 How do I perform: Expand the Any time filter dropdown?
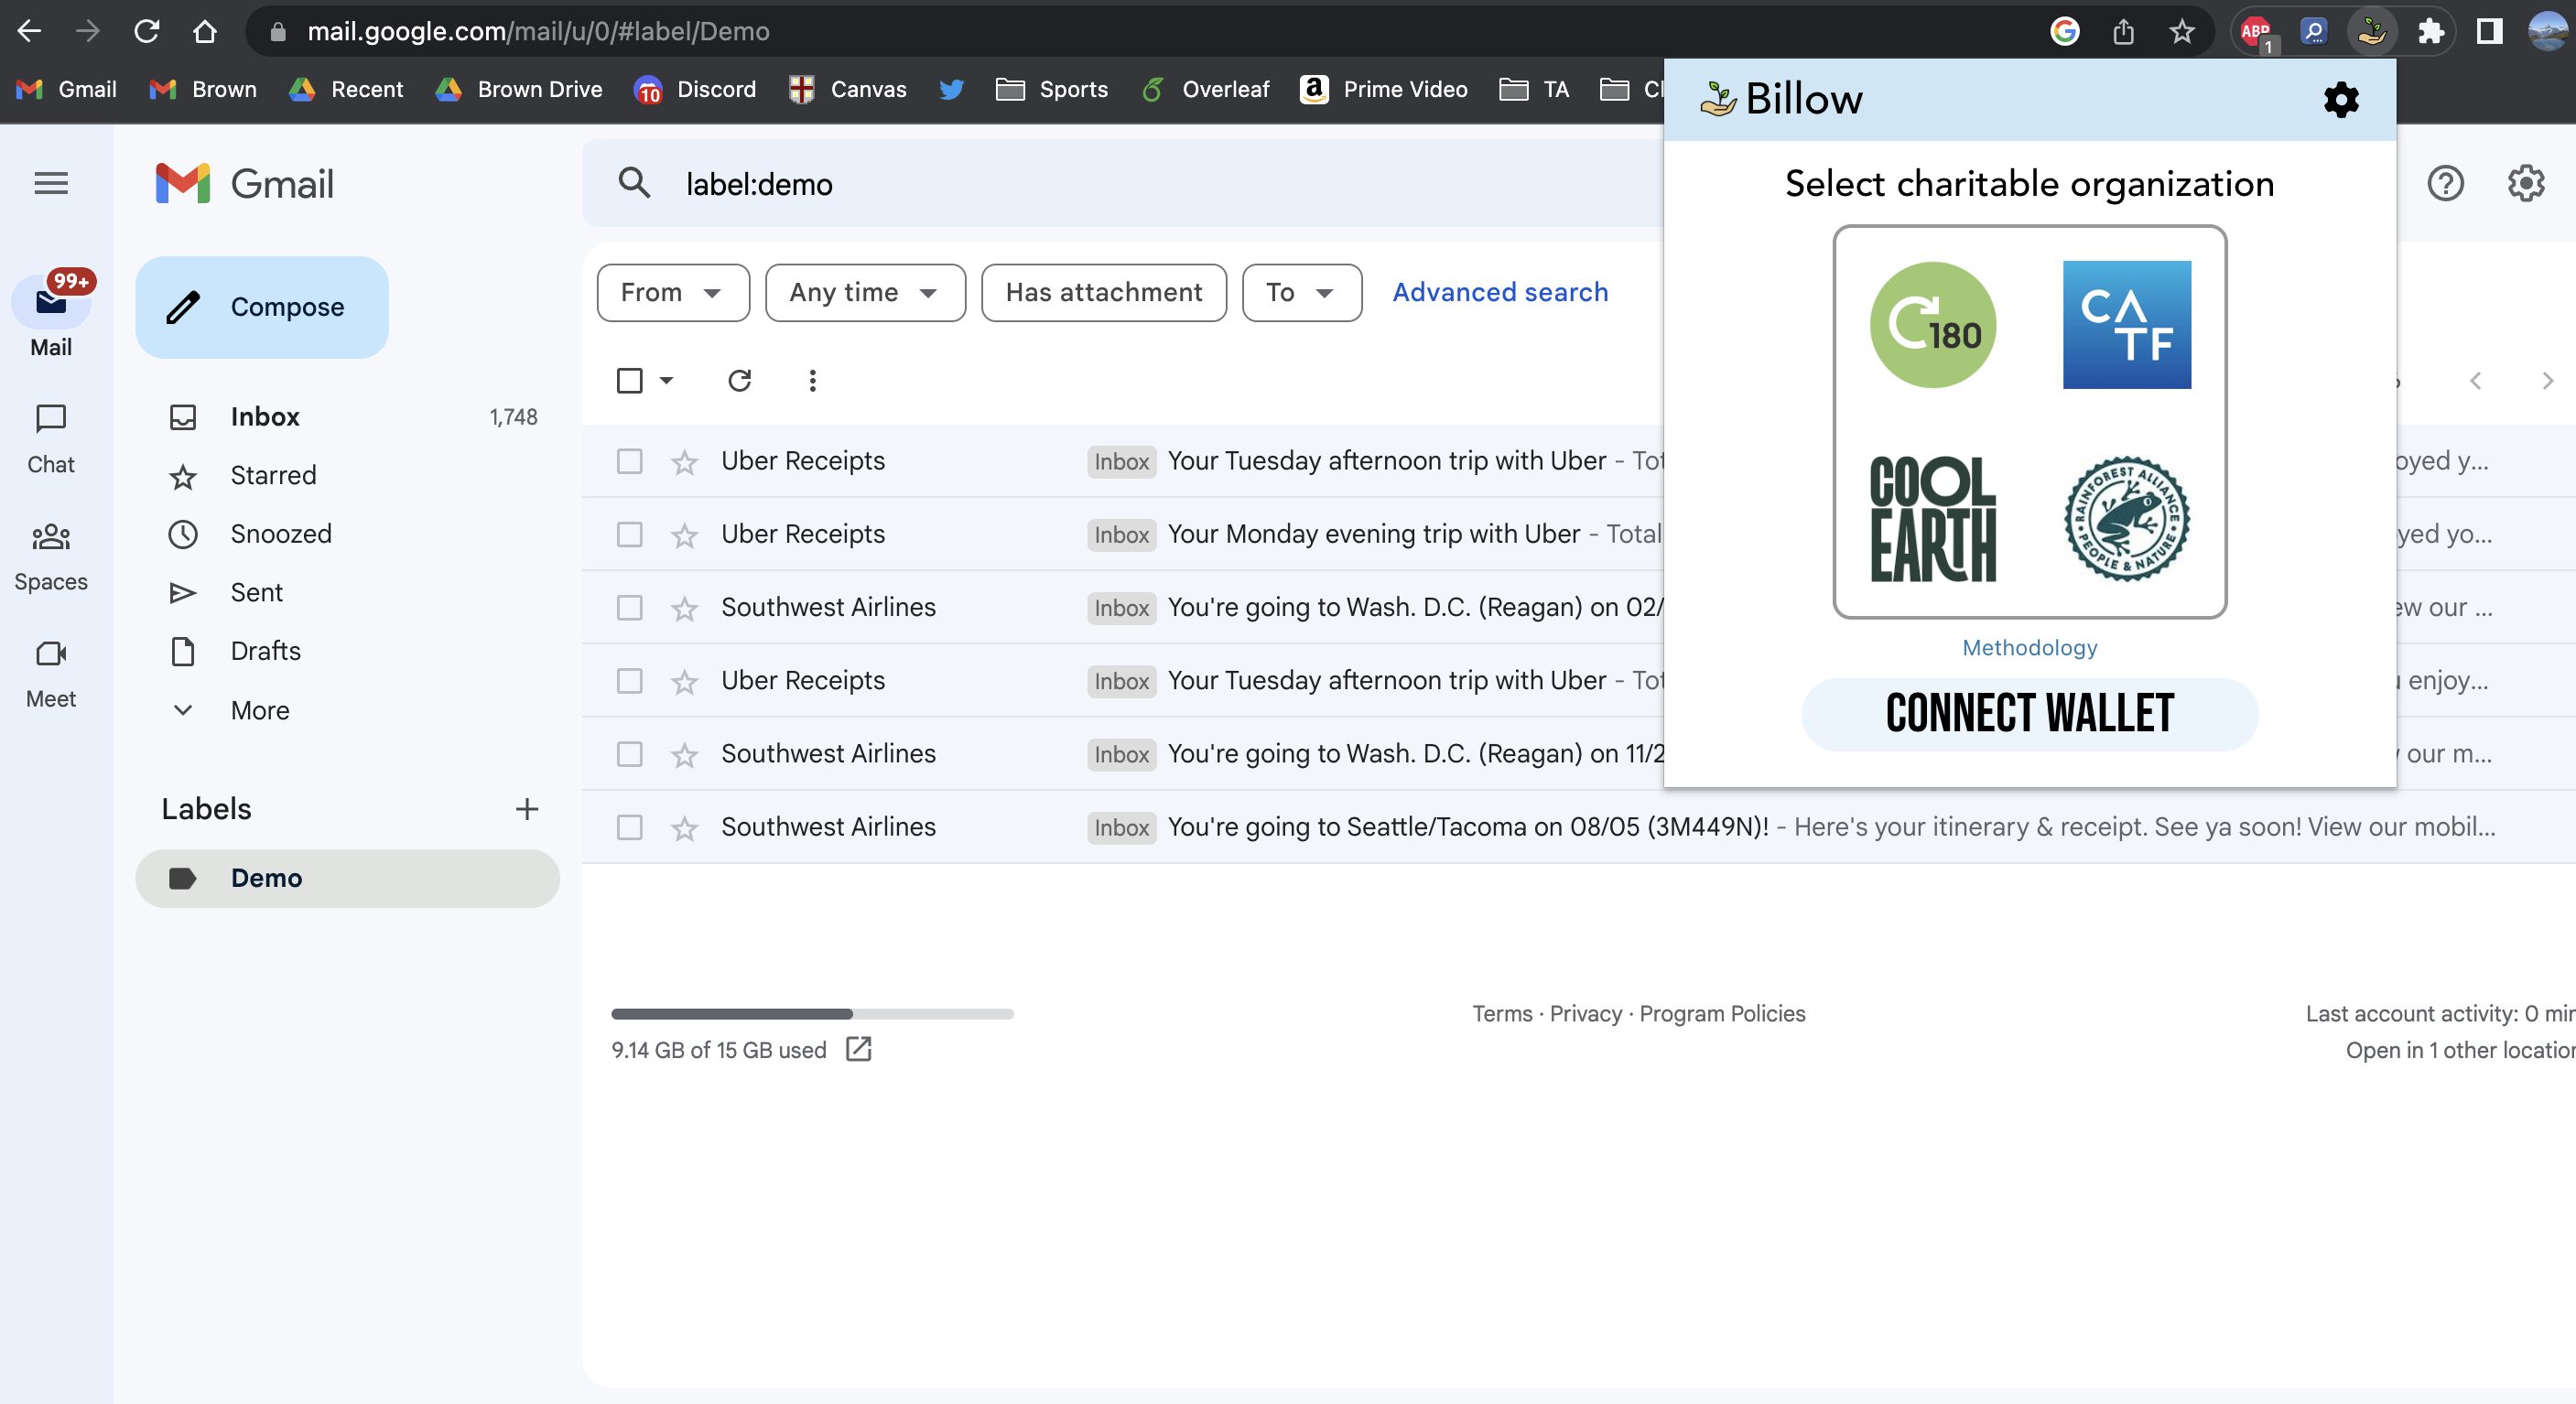[864, 293]
